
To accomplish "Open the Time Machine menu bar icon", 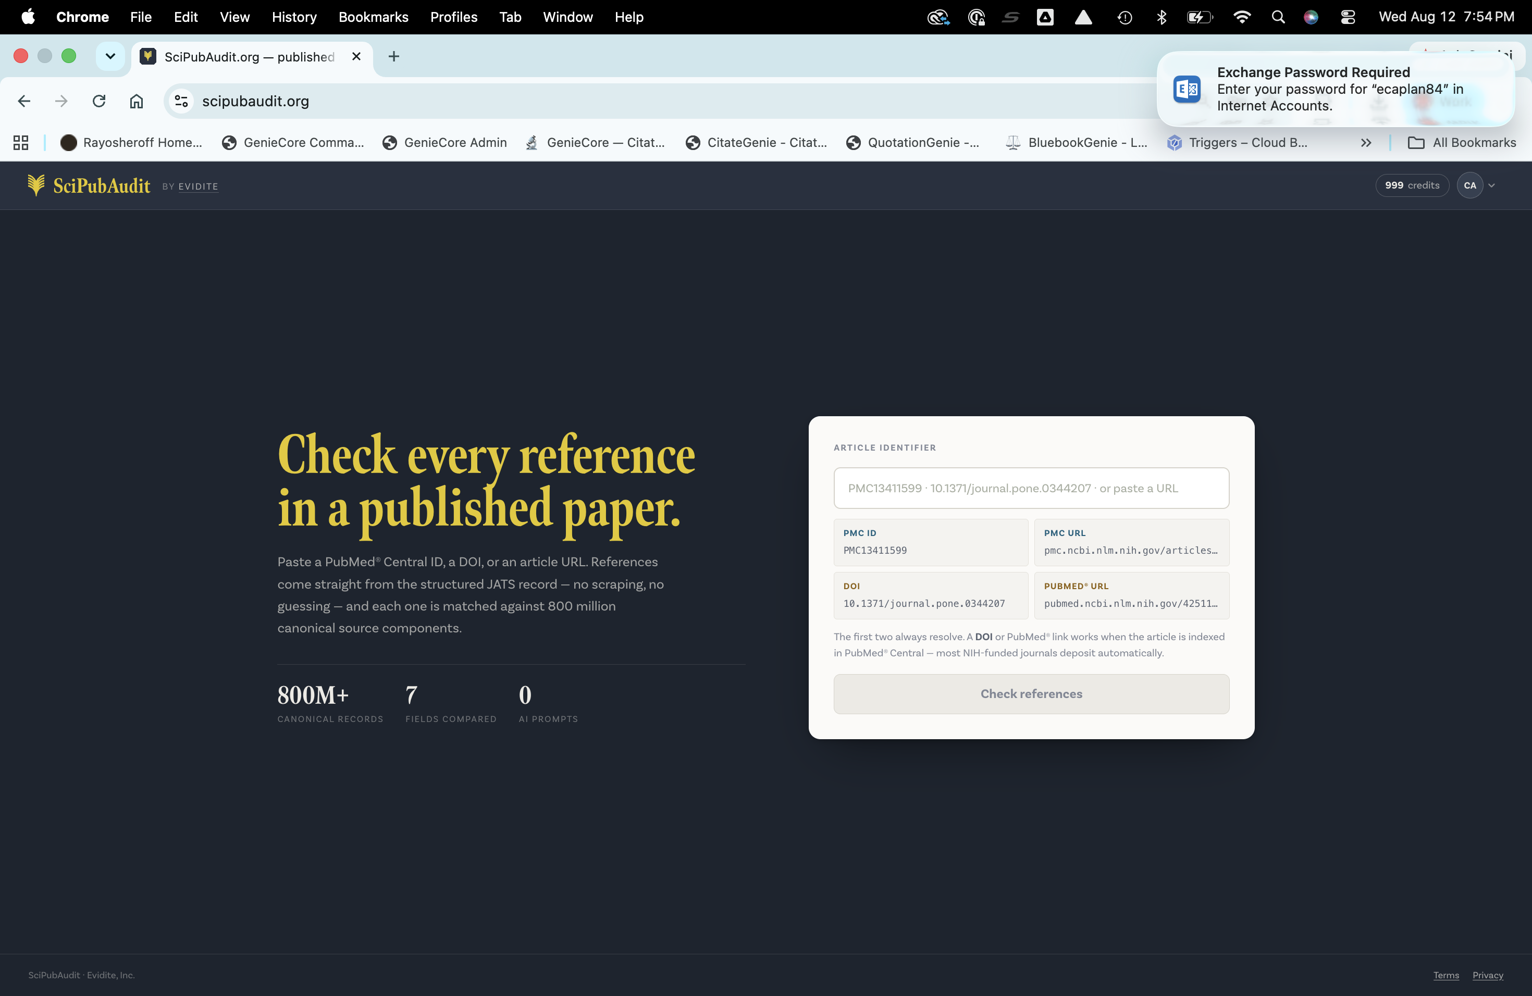I will point(1125,17).
